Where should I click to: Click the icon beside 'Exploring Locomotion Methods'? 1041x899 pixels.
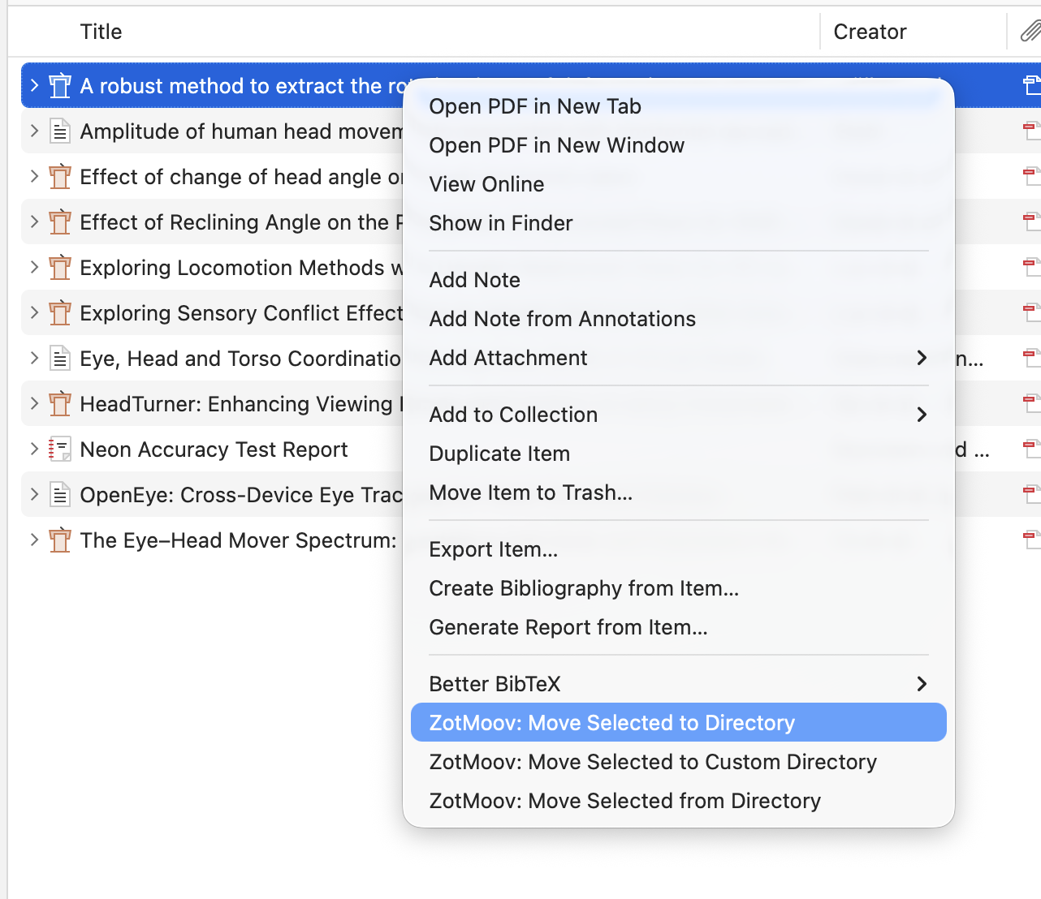pos(60,268)
